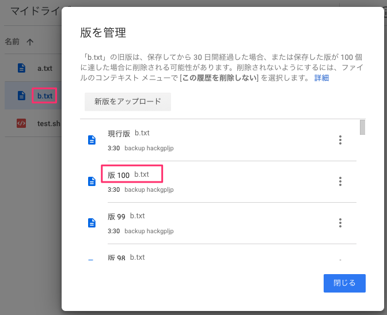
Task: Open the three-dot menu for 現行版
Action: pos(340,140)
